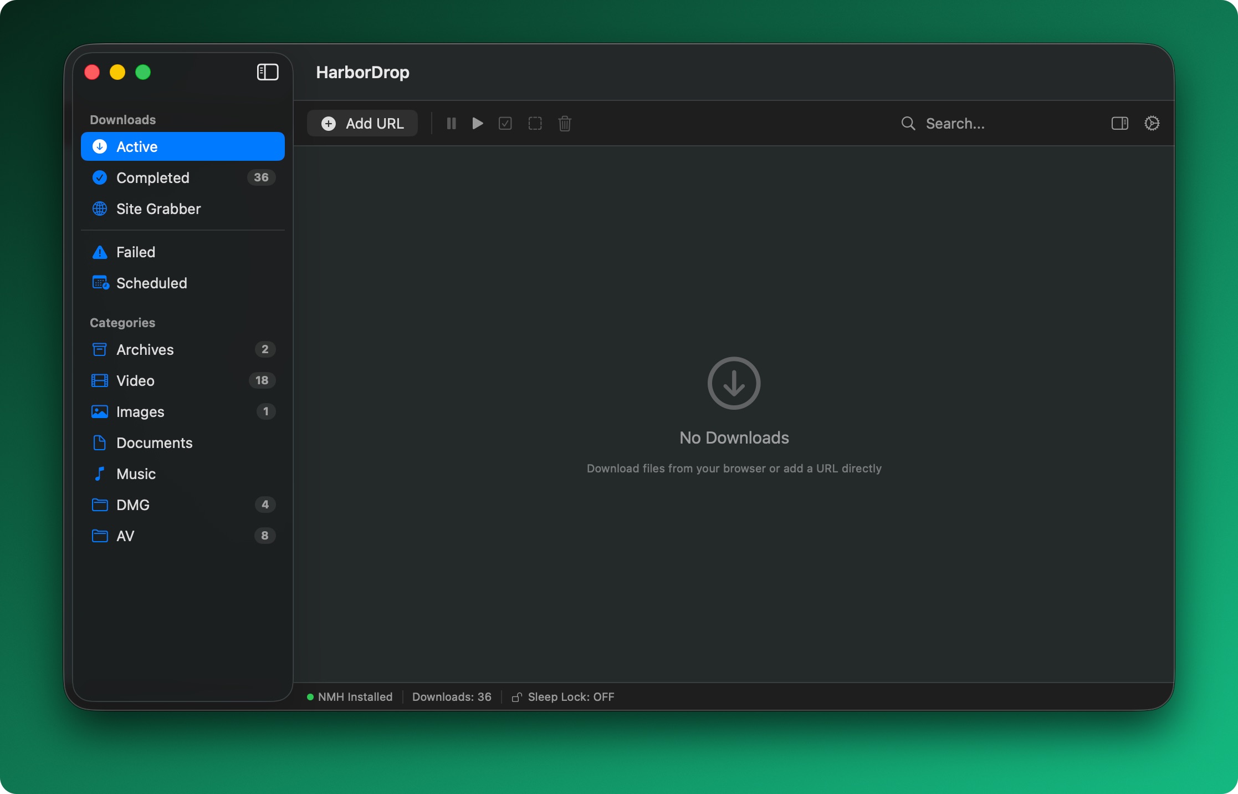Viewport: 1238px width, 794px height.
Task: Click the Video count badge 18
Action: tap(262, 380)
